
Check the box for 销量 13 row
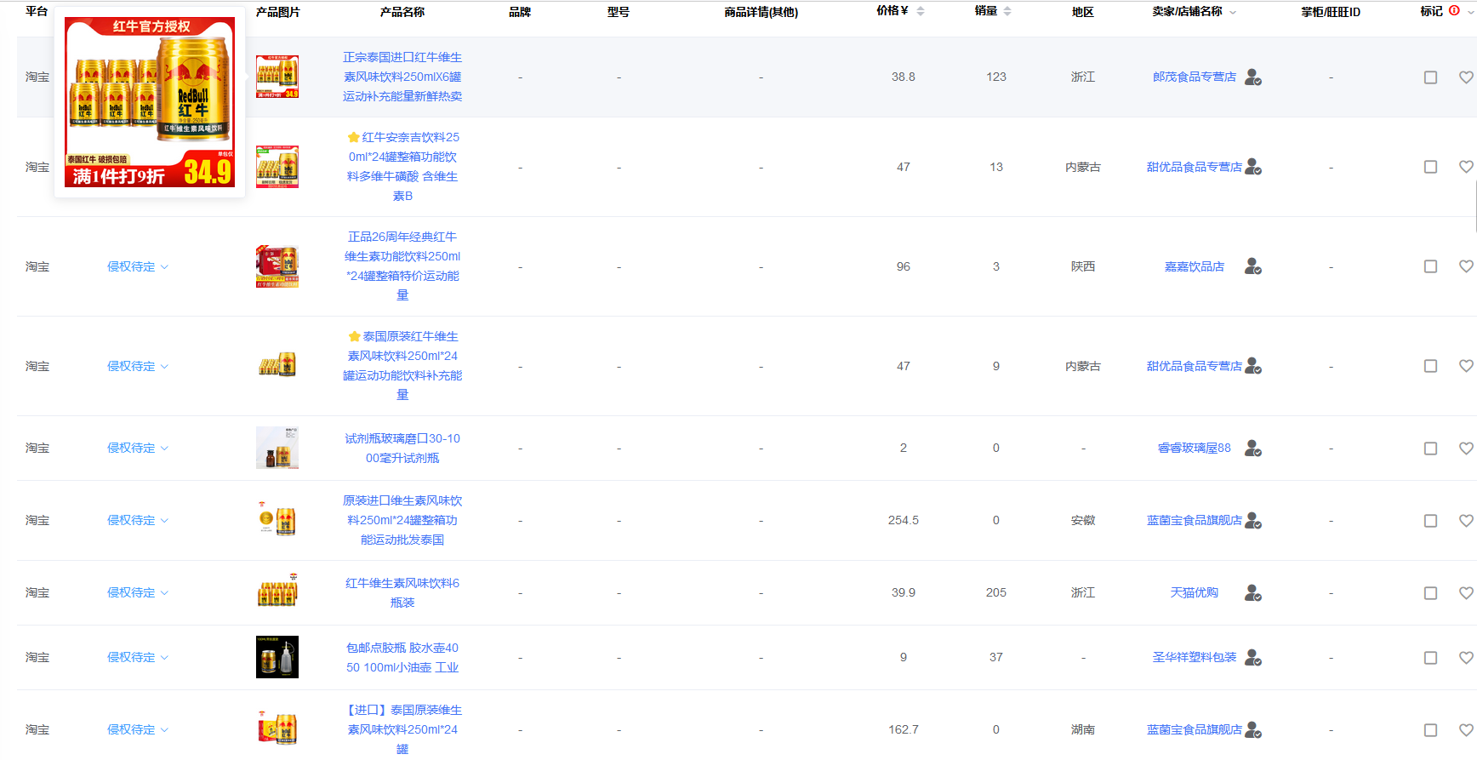1431,167
